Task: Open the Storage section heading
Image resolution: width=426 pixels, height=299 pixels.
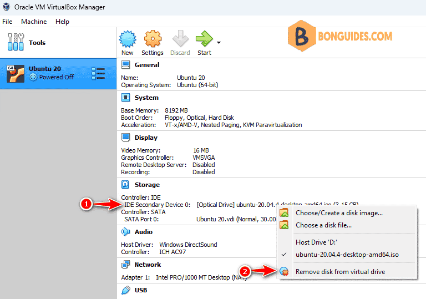Action: (147, 185)
